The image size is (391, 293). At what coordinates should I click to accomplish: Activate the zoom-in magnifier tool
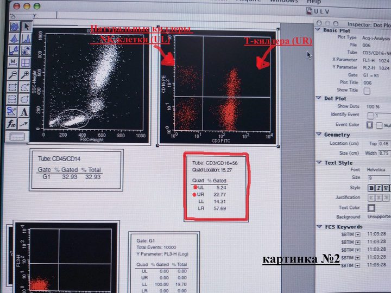pyautogui.click(x=25, y=74)
